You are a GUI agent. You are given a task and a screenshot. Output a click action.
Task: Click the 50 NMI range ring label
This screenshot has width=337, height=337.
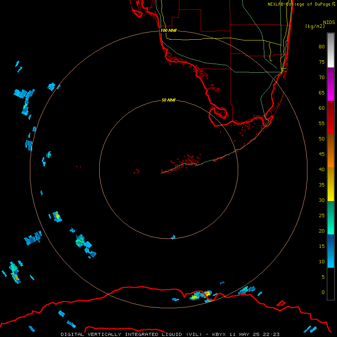pyautogui.click(x=168, y=100)
